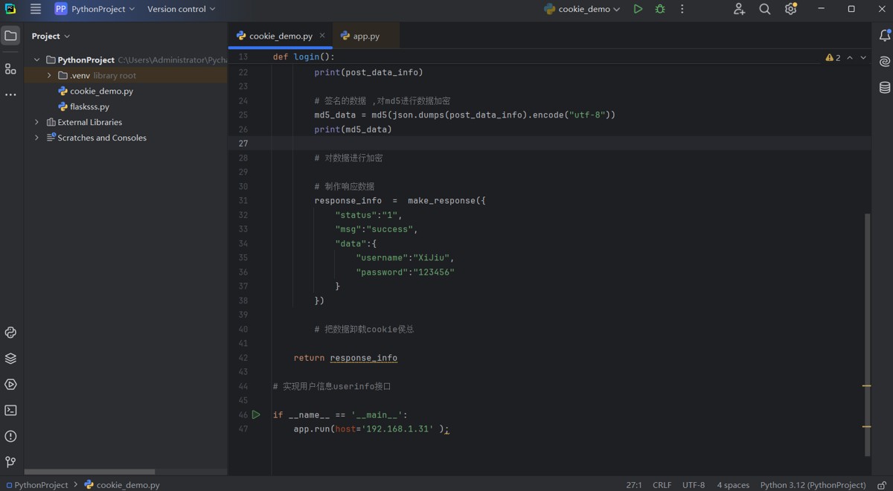Show the Problems tool window
The image size is (893, 491).
10,437
